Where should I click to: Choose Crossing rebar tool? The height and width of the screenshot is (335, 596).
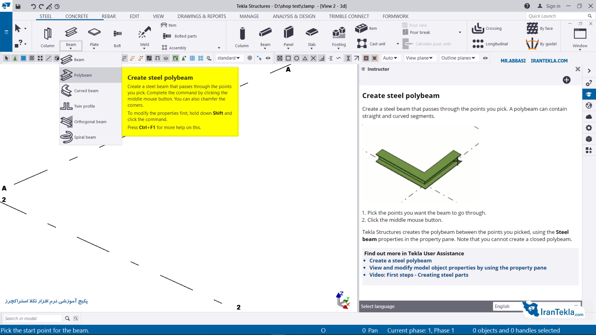click(487, 28)
